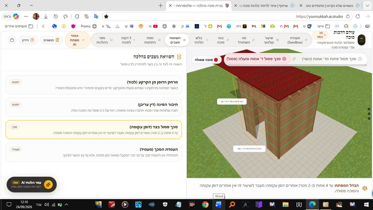This screenshot has height=210, width=373.
Task: Expand the browser tab search dropdown
Action: tap(367, 5)
